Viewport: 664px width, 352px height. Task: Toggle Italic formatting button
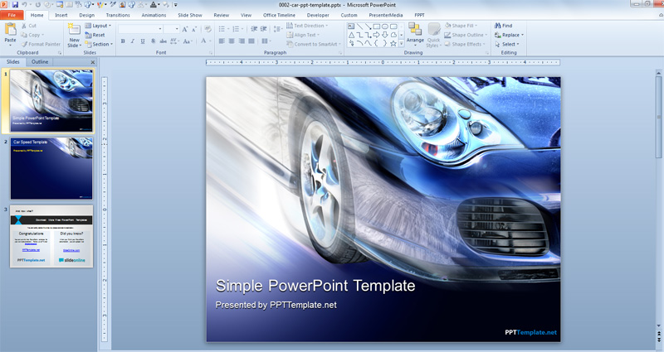(133, 41)
